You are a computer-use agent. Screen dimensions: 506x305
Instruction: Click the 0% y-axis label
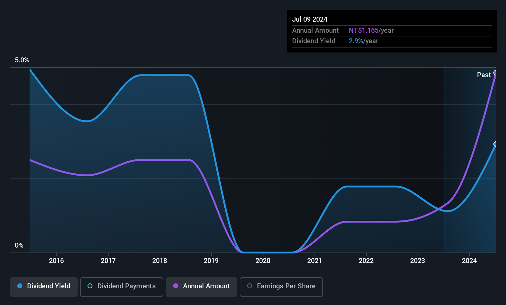(19, 245)
